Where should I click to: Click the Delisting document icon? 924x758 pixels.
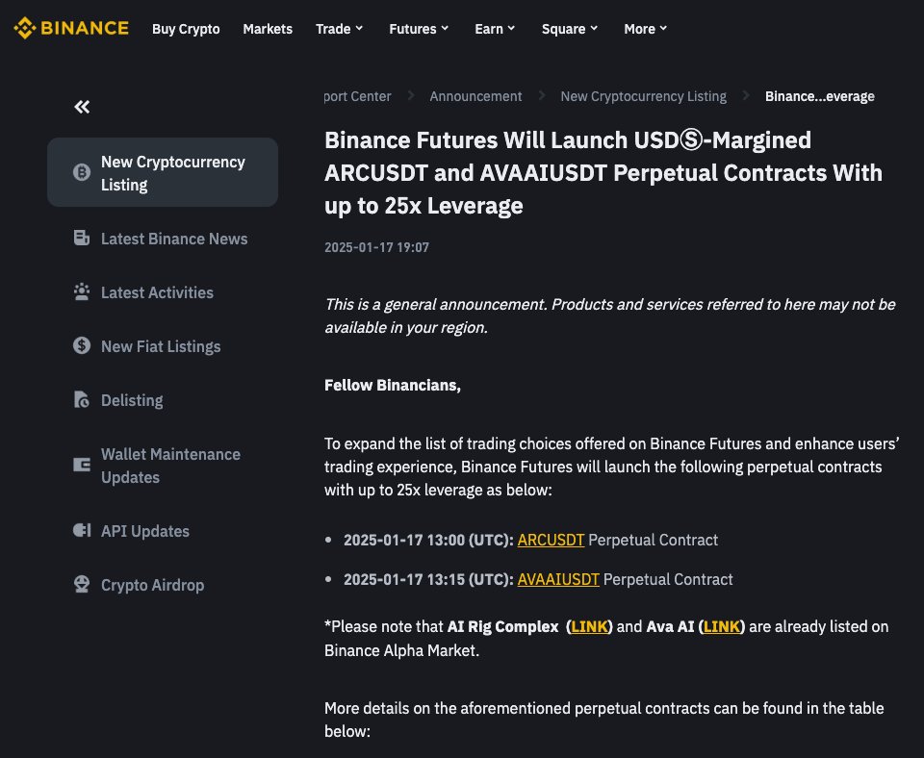[x=81, y=399]
